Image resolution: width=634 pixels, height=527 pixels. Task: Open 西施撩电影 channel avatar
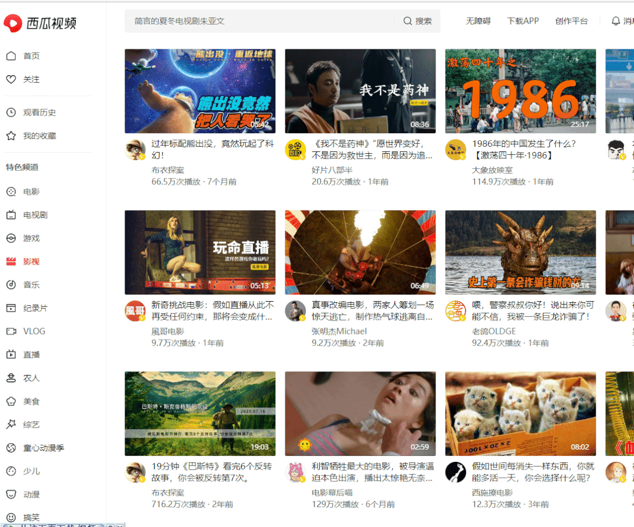coord(456,472)
